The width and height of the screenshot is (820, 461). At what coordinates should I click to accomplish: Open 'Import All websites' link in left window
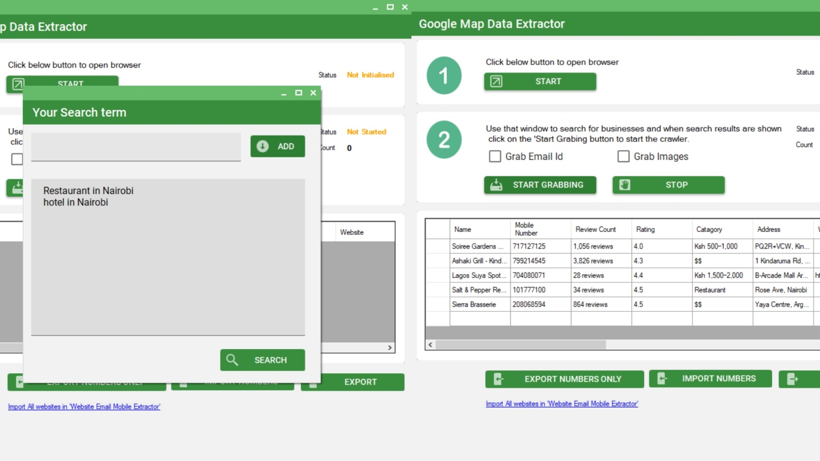pyautogui.click(x=84, y=406)
